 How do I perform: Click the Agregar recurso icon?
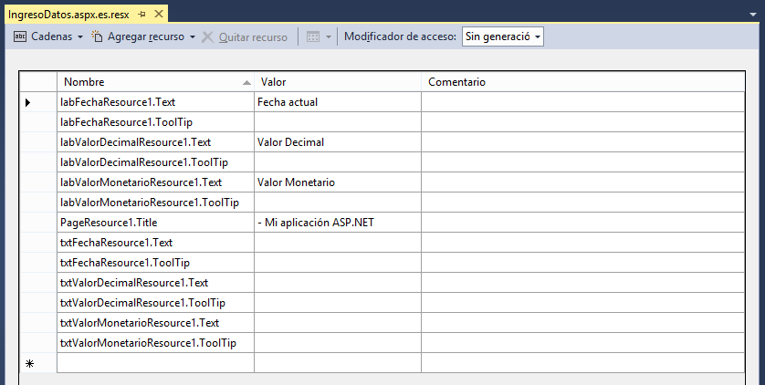(97, 36)
